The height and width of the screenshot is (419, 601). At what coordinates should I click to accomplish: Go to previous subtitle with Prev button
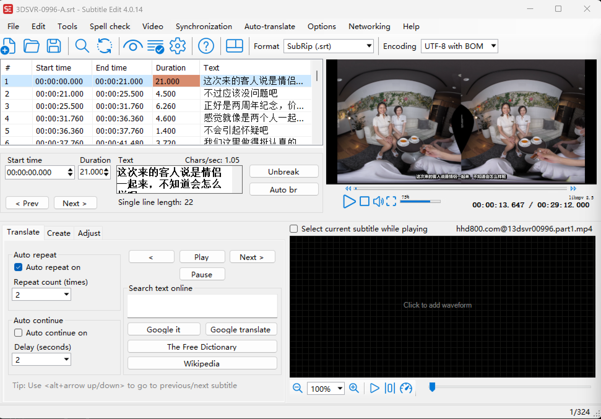click(27, 203)
